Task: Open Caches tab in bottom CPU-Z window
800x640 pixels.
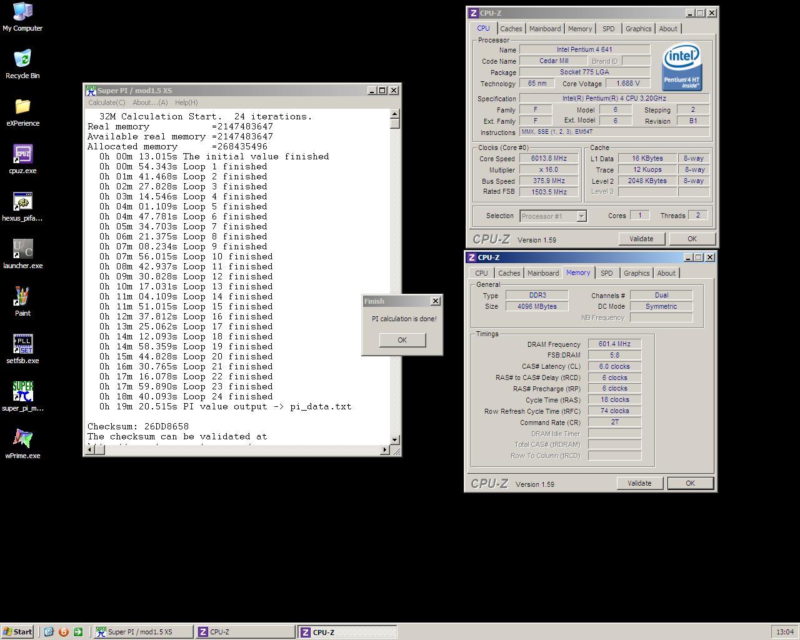Action: click(x=509, y=273)
